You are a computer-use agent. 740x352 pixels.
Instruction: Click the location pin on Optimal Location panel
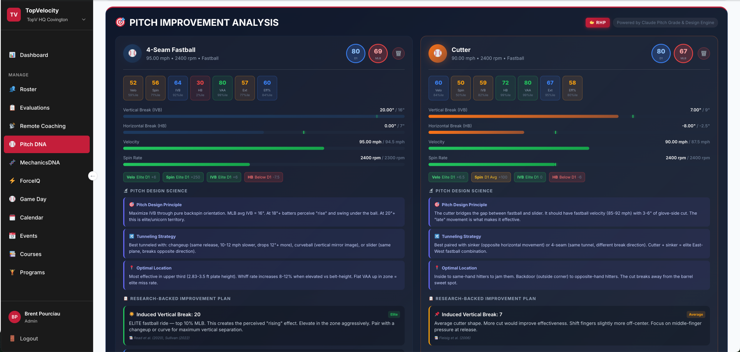131,268
